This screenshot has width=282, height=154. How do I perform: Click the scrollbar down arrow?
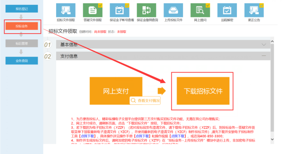(272, 139)
